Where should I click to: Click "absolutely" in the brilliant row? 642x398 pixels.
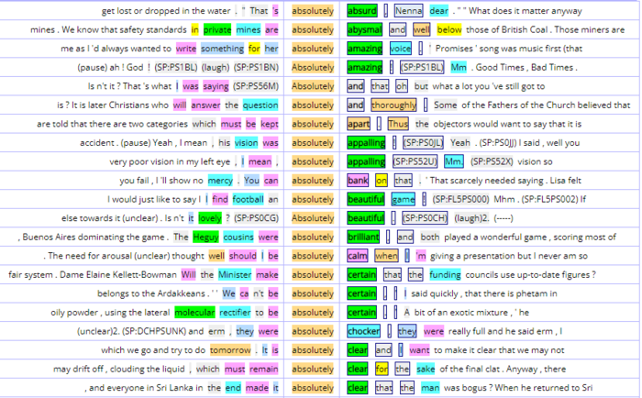coord(313,238)
